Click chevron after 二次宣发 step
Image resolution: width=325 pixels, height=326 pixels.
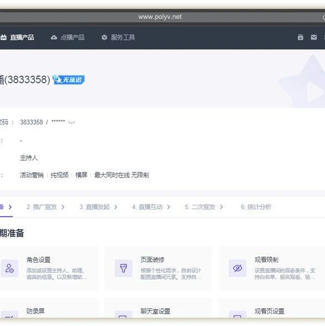[221, 207]
